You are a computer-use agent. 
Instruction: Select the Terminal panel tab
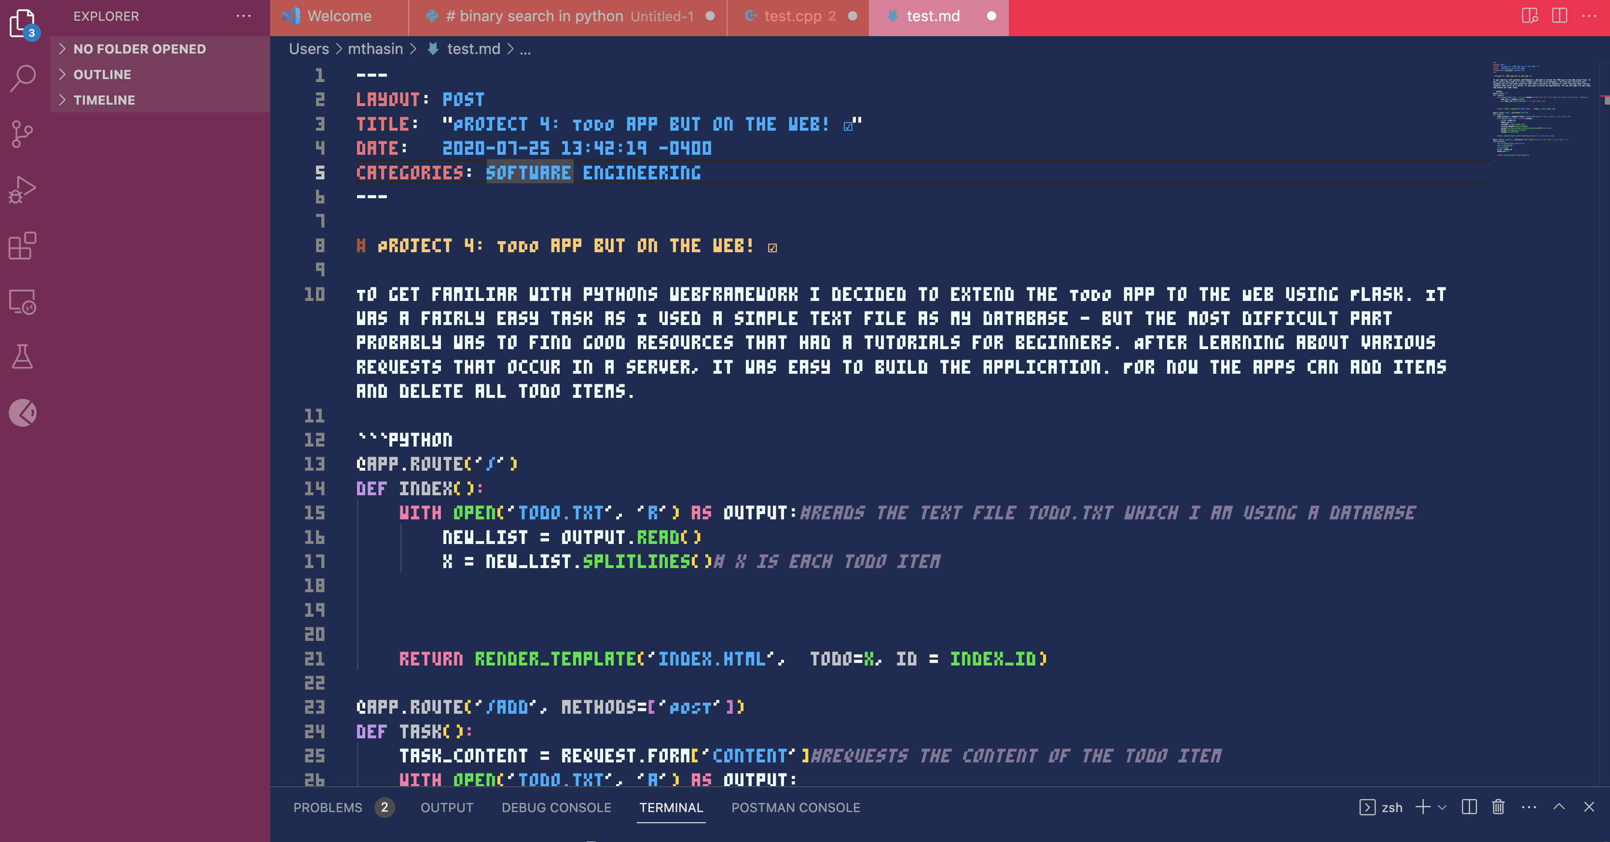tap(671, 808)
